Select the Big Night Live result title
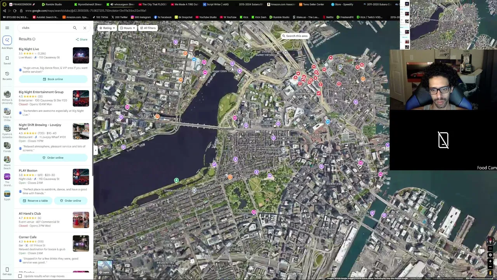This screenshot has height=280, width=497. [29, 49]
